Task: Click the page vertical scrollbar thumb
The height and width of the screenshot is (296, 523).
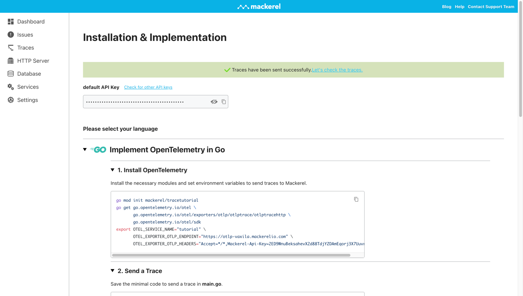Action: pos(520,59)
